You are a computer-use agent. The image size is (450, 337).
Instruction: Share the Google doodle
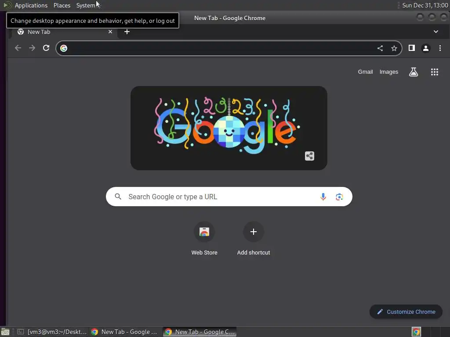coord(309,156)
